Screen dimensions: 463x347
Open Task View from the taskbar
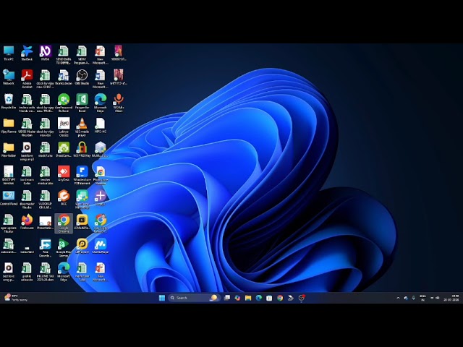226,298
